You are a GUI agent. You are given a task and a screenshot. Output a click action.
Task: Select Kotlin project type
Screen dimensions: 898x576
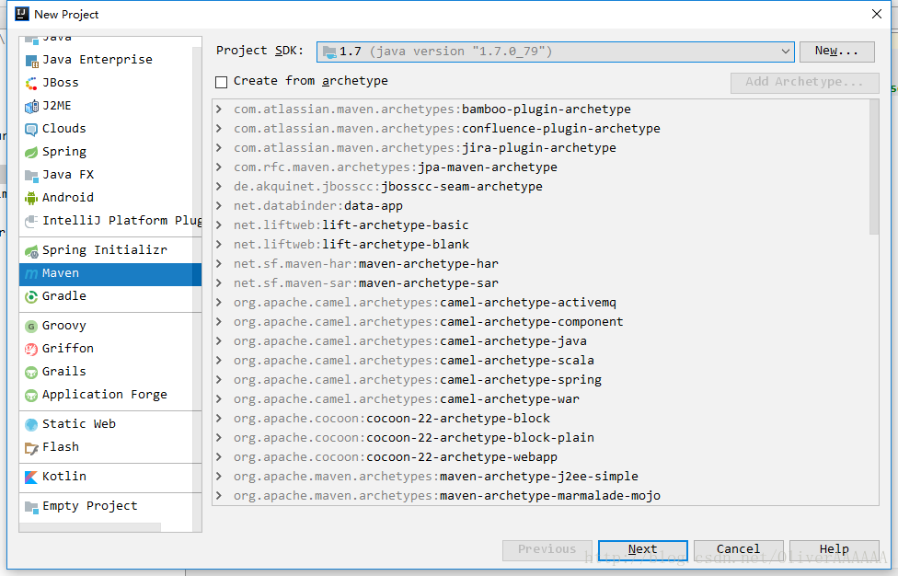pyautogui.click(x=110, y=477)
